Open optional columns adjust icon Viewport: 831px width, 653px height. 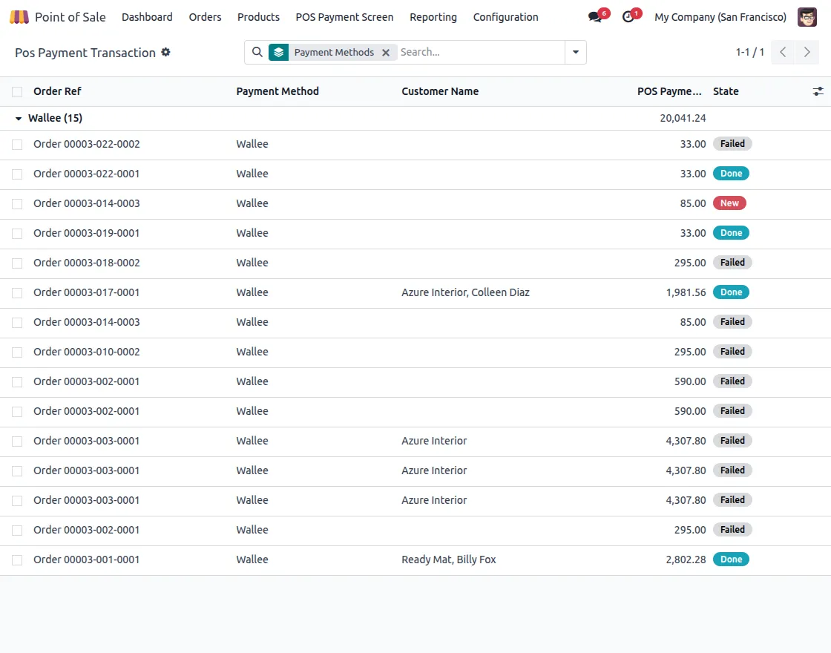pos(818,91)
